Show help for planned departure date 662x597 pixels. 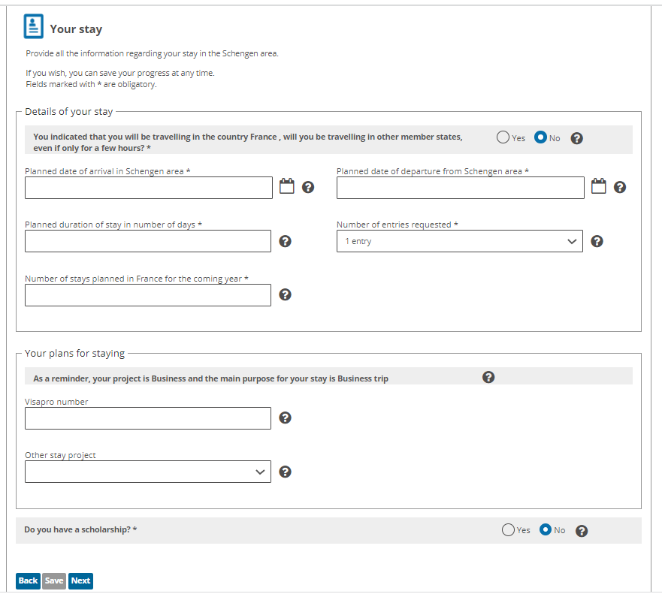[620, 187]
